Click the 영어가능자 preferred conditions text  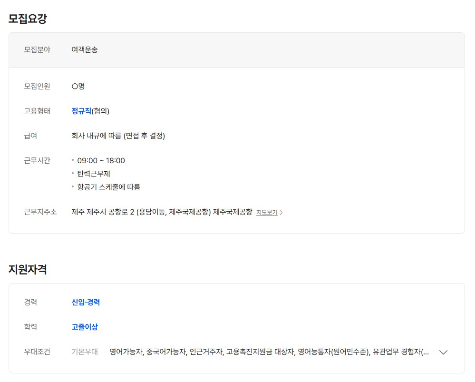[126, 352]
